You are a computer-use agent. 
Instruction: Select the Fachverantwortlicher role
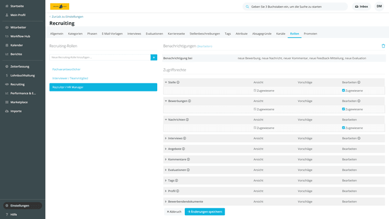(66, 69)
